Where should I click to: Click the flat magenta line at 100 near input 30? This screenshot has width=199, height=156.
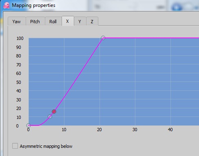(135, 38)
